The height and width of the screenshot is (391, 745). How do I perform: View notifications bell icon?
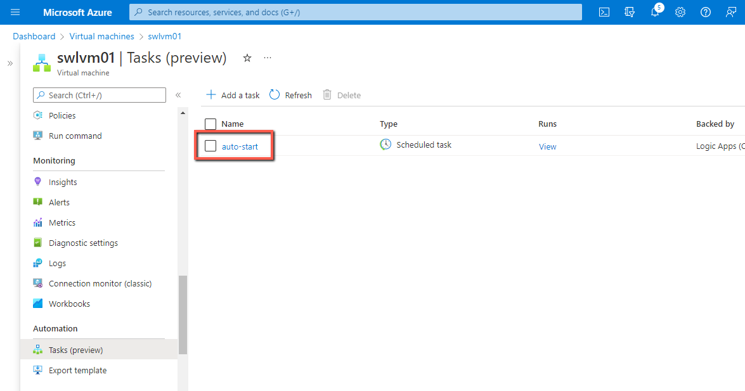pos(655,12)
